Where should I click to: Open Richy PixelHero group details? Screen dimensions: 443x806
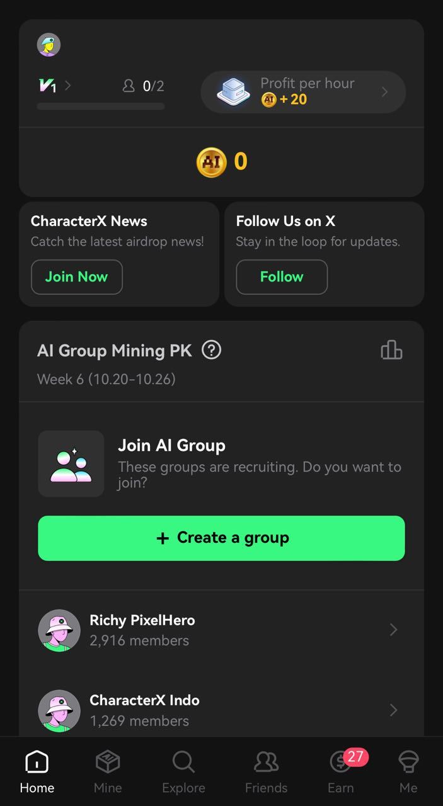pos(221,630)
